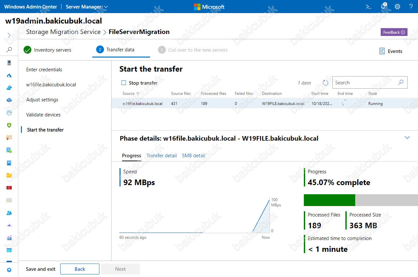Click the Failed files column header
Image resolution: width=418 pixels, height=277 pixels.
click(x=244, y=93)
